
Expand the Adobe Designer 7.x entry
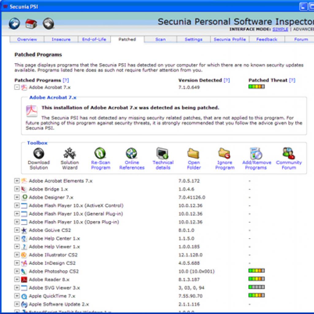[17, 197]
